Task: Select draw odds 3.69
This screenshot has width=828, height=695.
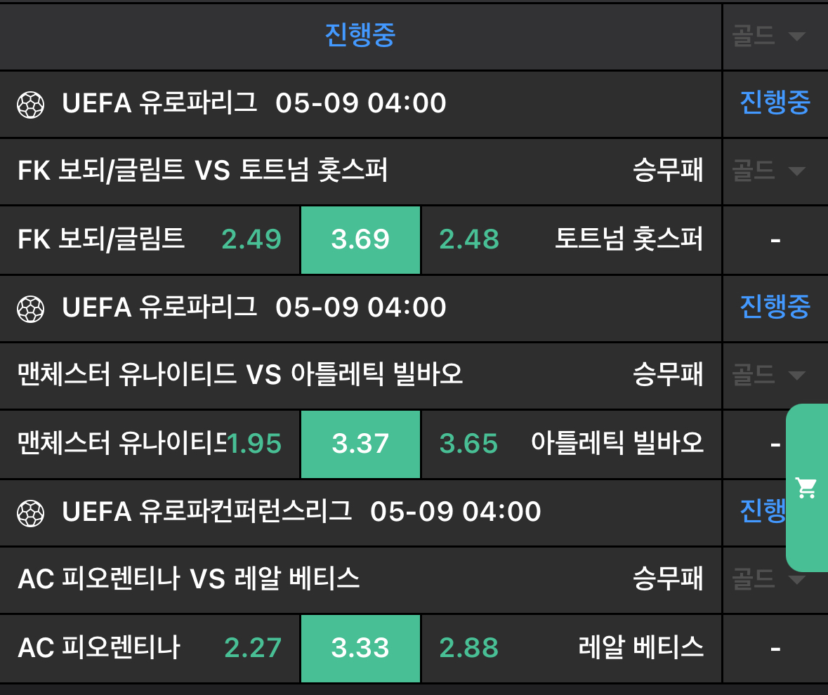Action: coord(360,240)
